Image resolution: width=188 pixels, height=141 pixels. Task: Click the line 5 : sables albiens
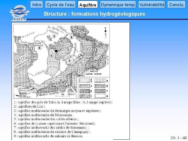pos(46,119)
